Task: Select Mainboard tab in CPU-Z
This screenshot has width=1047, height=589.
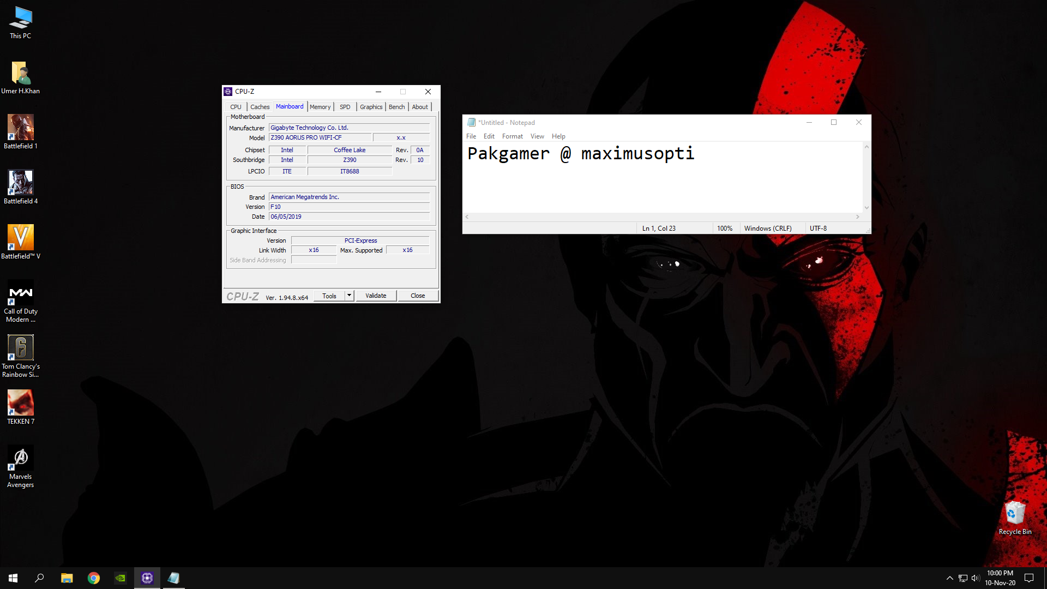Action: point(290,106)
